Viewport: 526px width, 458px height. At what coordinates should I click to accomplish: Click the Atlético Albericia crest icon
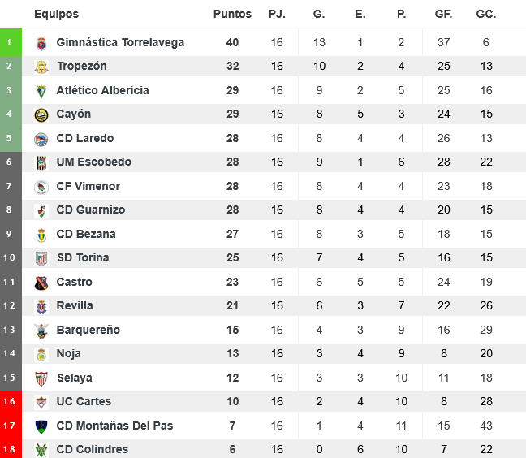pyautogui.click(x=41, y=91)
